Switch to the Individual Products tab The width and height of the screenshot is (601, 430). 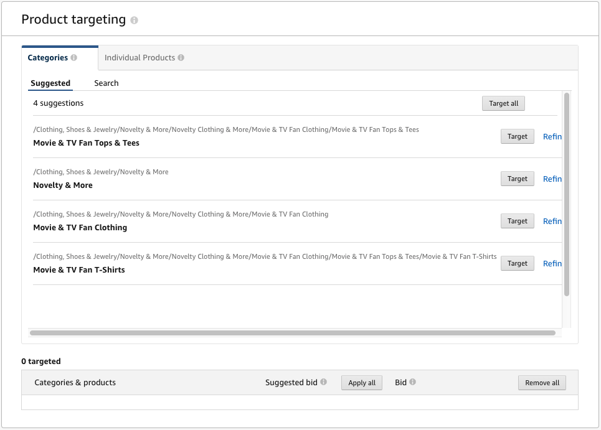click(140, 58)
